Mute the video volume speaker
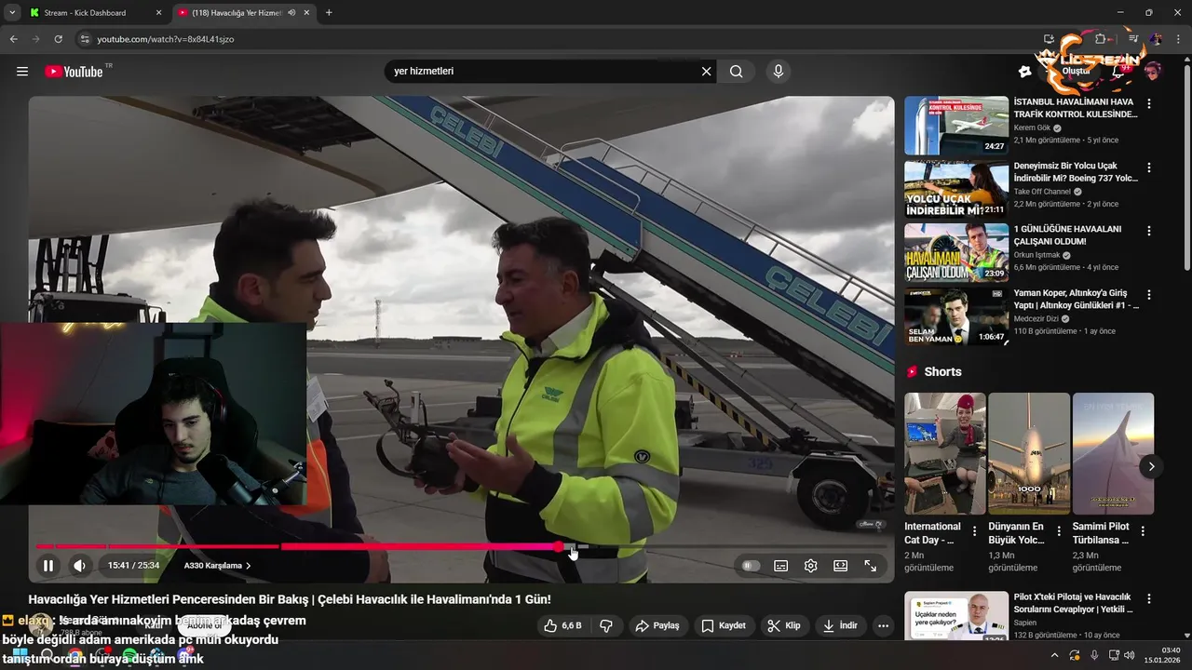The image size is (1192, 670). click(80, 565)
